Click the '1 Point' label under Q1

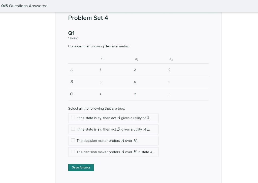(x=73, y=38)
